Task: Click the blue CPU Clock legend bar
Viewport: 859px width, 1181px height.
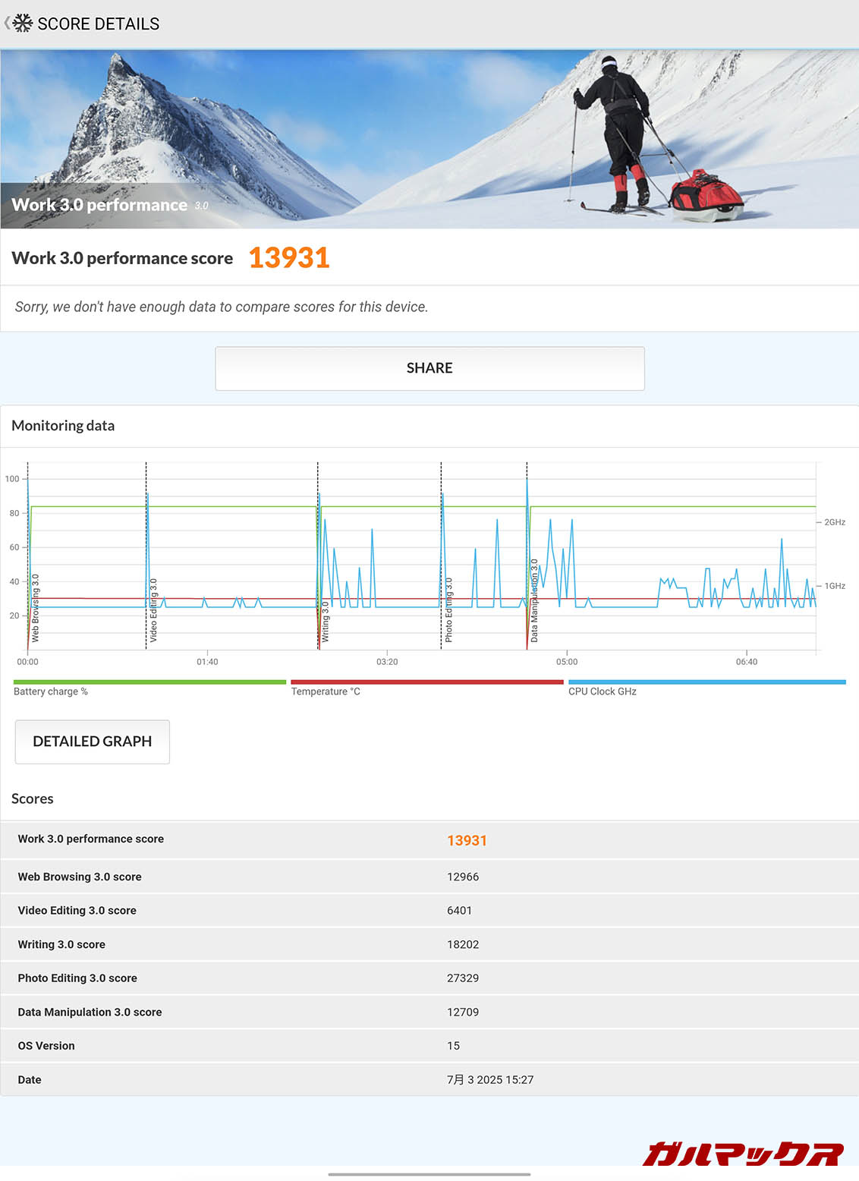Action: click(x=706, y=682)
